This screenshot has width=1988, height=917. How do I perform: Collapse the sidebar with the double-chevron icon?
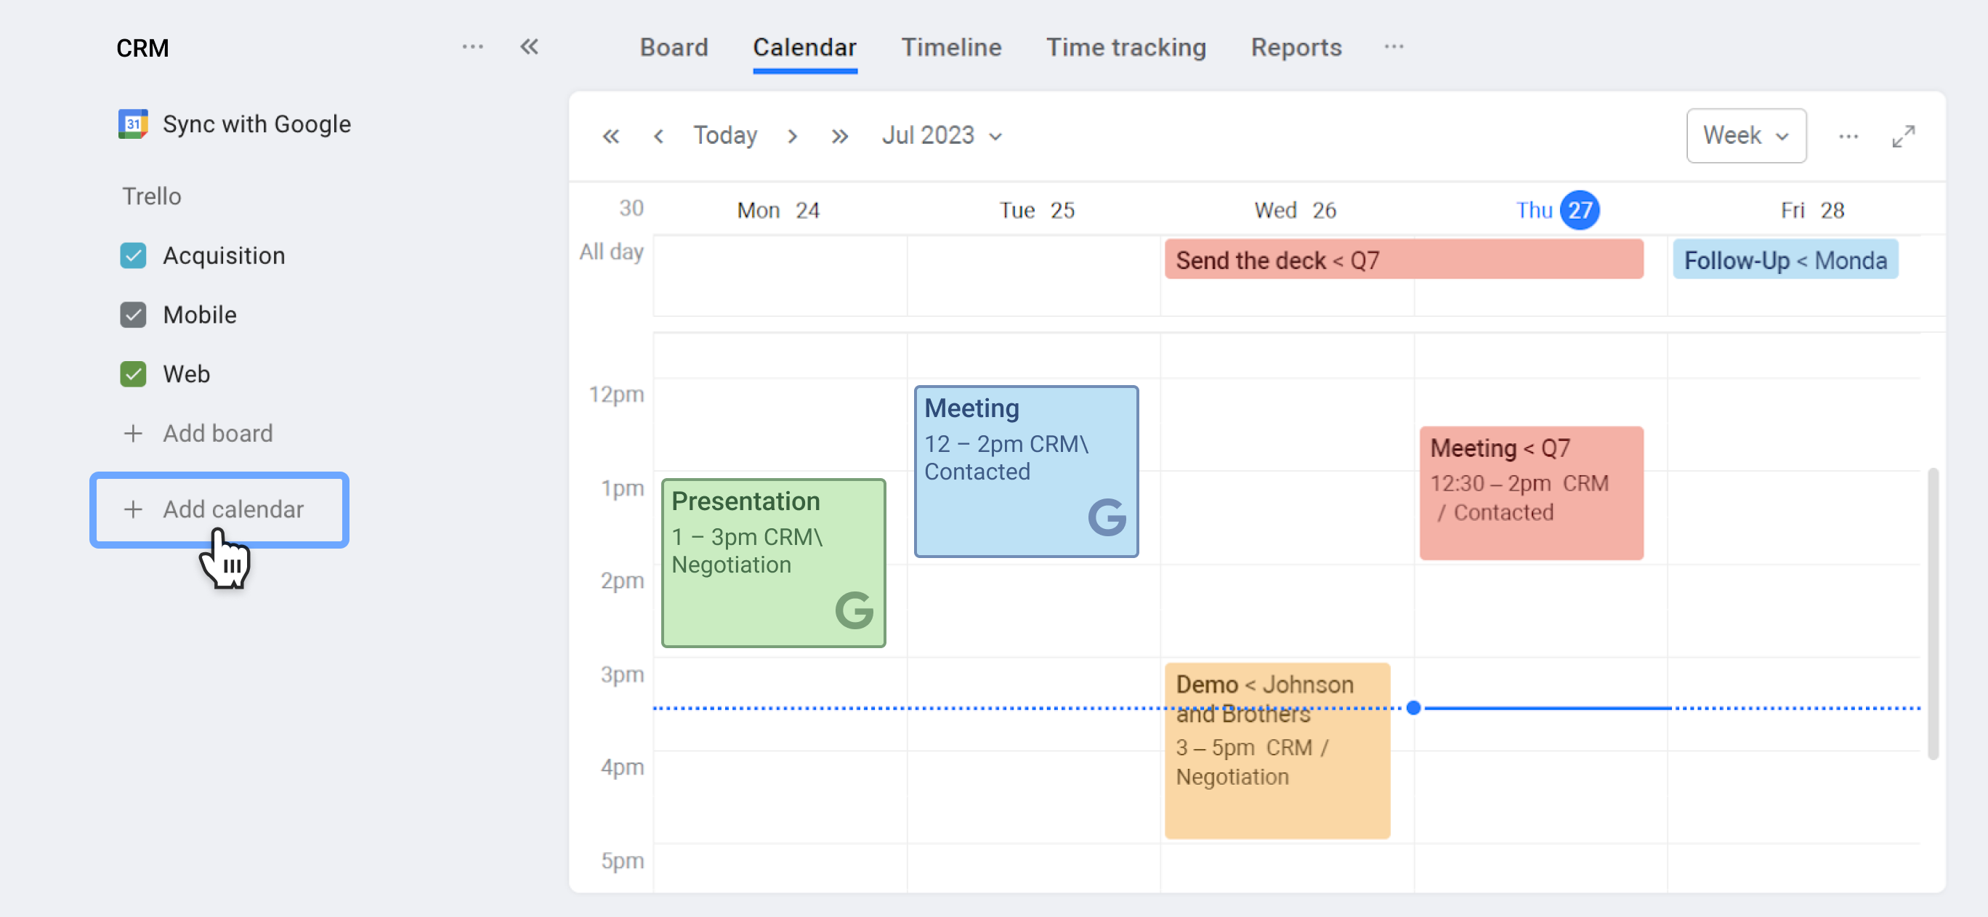pyautogui.click(x=529, y=47)
